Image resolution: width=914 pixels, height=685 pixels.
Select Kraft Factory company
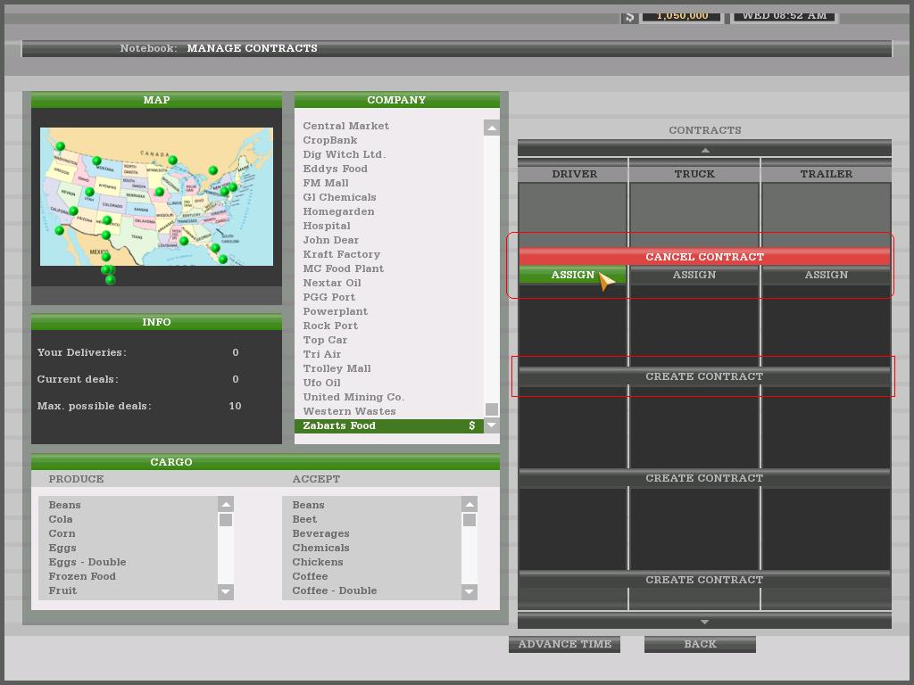point(341,254)
